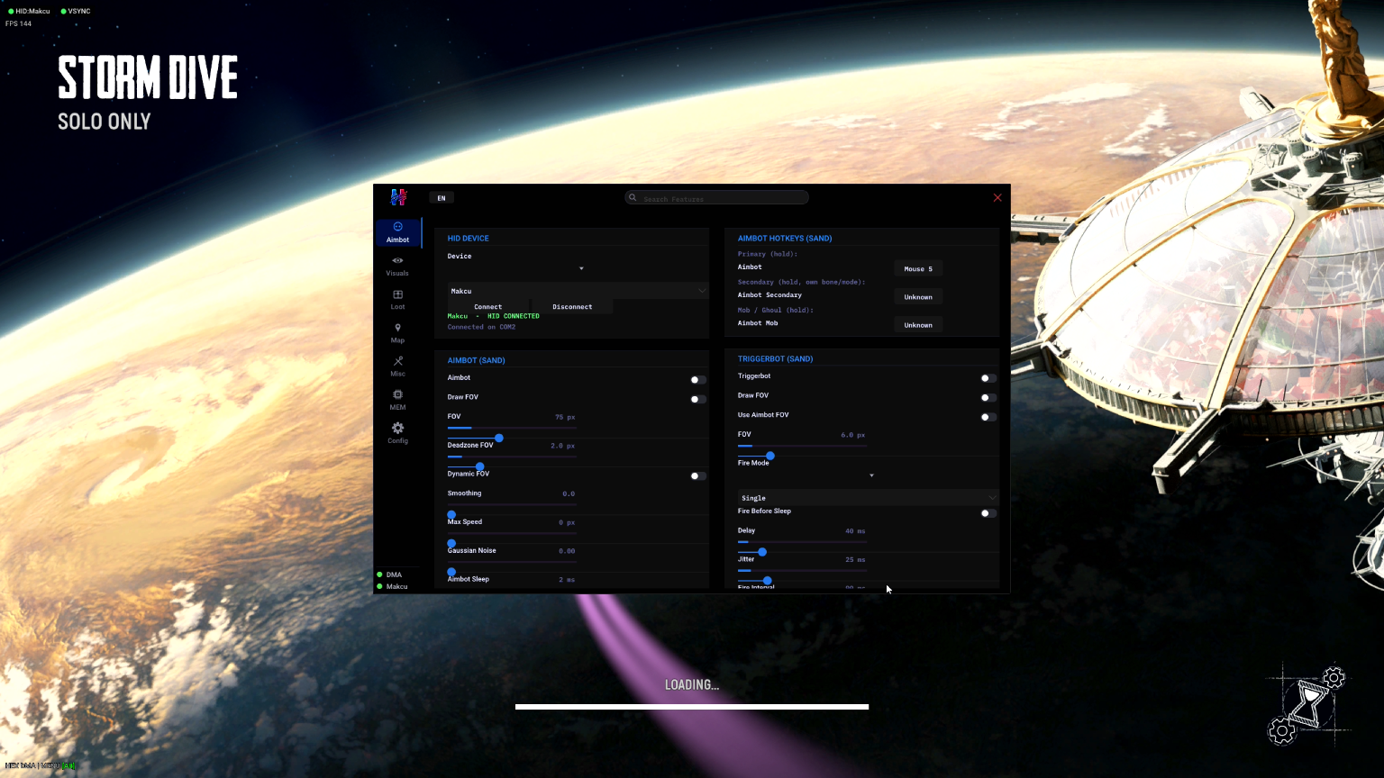The image size is (1384, 778).
Task: Open the Loot section in the sidebar
Action: (x=397, y=299)
